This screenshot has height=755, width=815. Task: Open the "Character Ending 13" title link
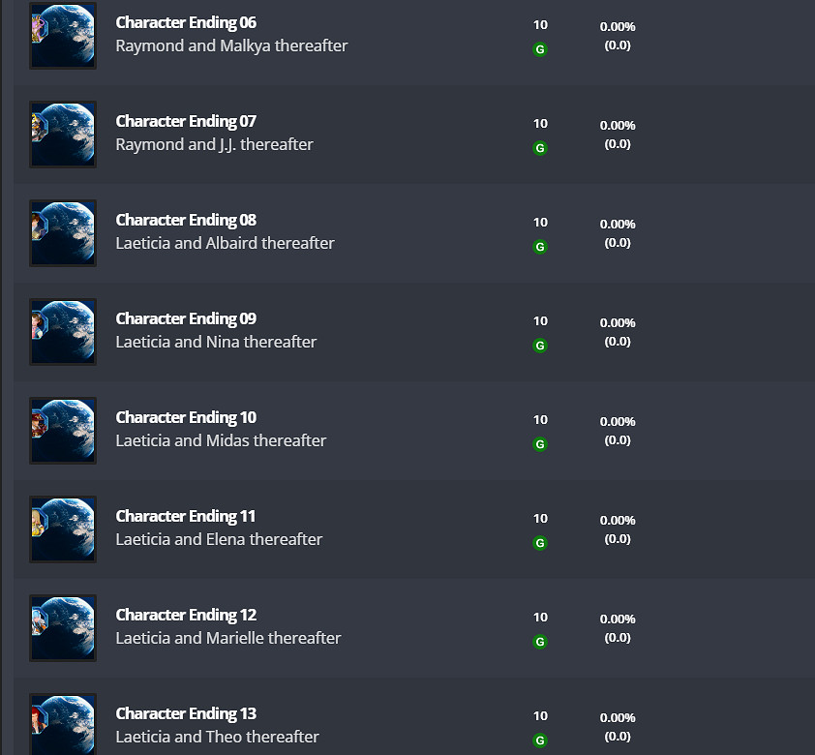point(186,713)
